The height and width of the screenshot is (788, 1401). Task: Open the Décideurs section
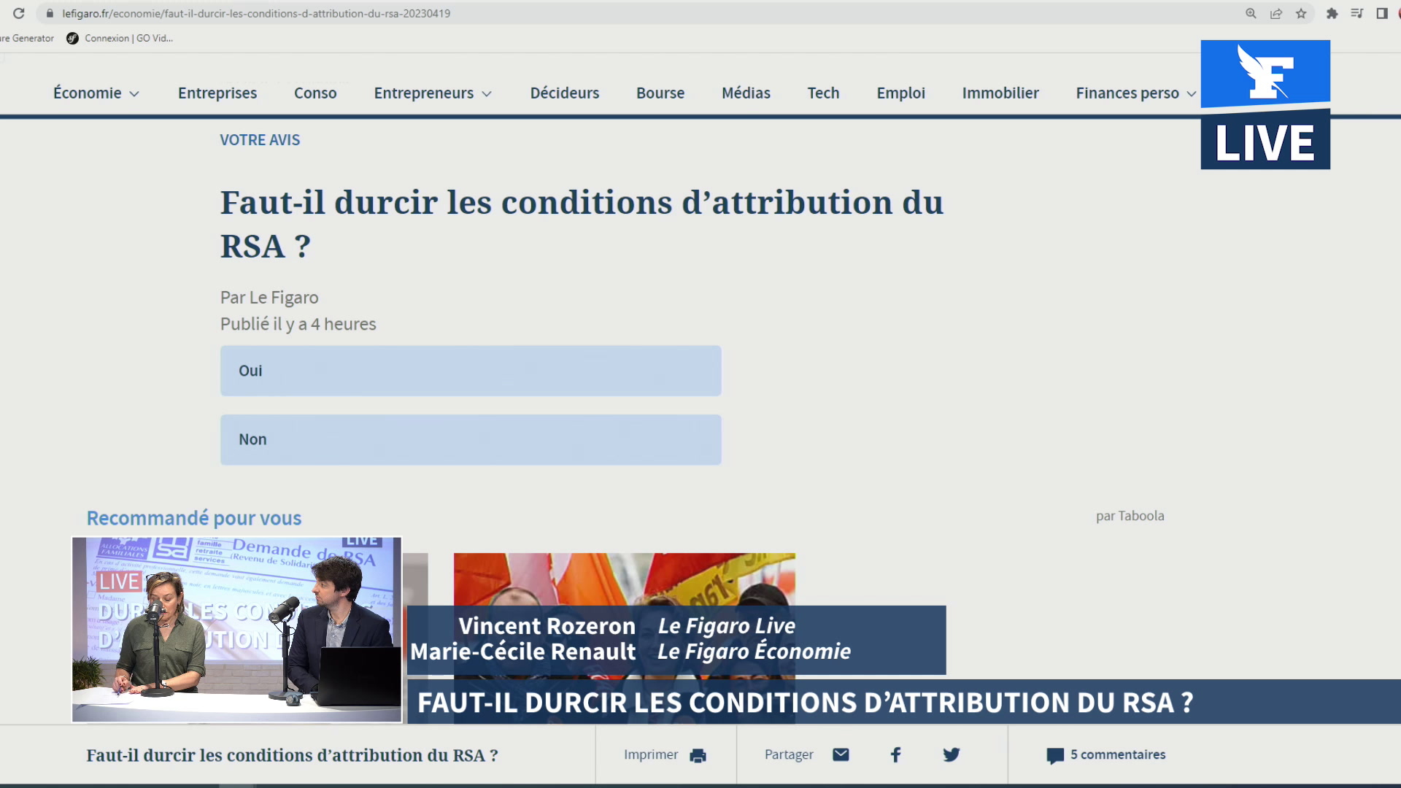coord(565,93)
